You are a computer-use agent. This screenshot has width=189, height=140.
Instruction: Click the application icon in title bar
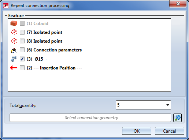click(x=6, y=6)
